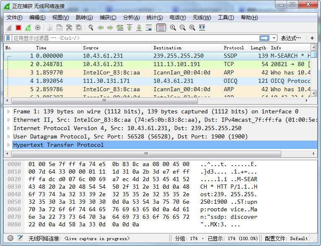Viewport: 321px width, 246px height.
Task: Sort packets by Destination column header
Action: coord(187,48)
